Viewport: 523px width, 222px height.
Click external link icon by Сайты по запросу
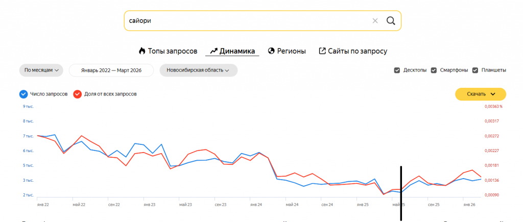coord(322,51)
